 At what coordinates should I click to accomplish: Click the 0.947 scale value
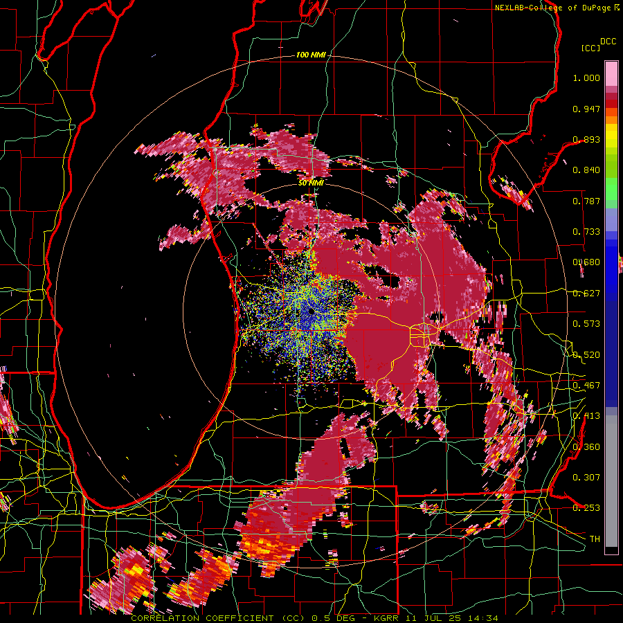pos(586,109)
